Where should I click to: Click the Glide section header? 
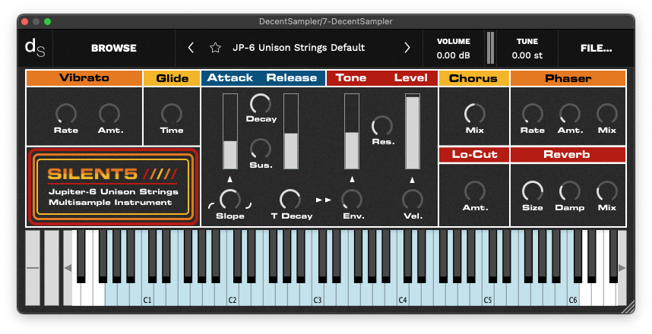[172, 78]
